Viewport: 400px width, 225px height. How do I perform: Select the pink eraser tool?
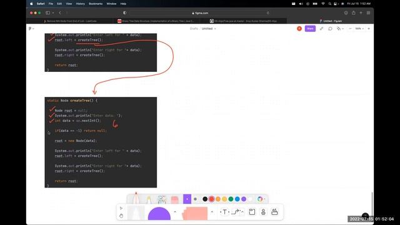[174, 199]
